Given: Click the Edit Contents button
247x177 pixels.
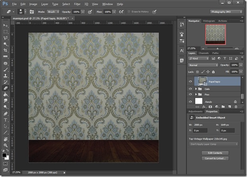Looking at the screenshot, I should [x=215, y=153].
